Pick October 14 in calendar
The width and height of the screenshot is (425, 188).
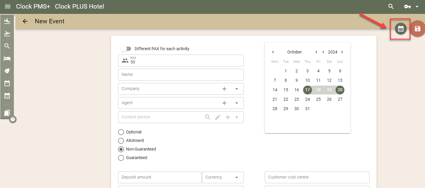(275, 90)
